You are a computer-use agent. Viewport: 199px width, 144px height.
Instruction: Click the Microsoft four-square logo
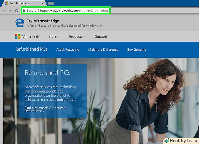click(18, 36)
